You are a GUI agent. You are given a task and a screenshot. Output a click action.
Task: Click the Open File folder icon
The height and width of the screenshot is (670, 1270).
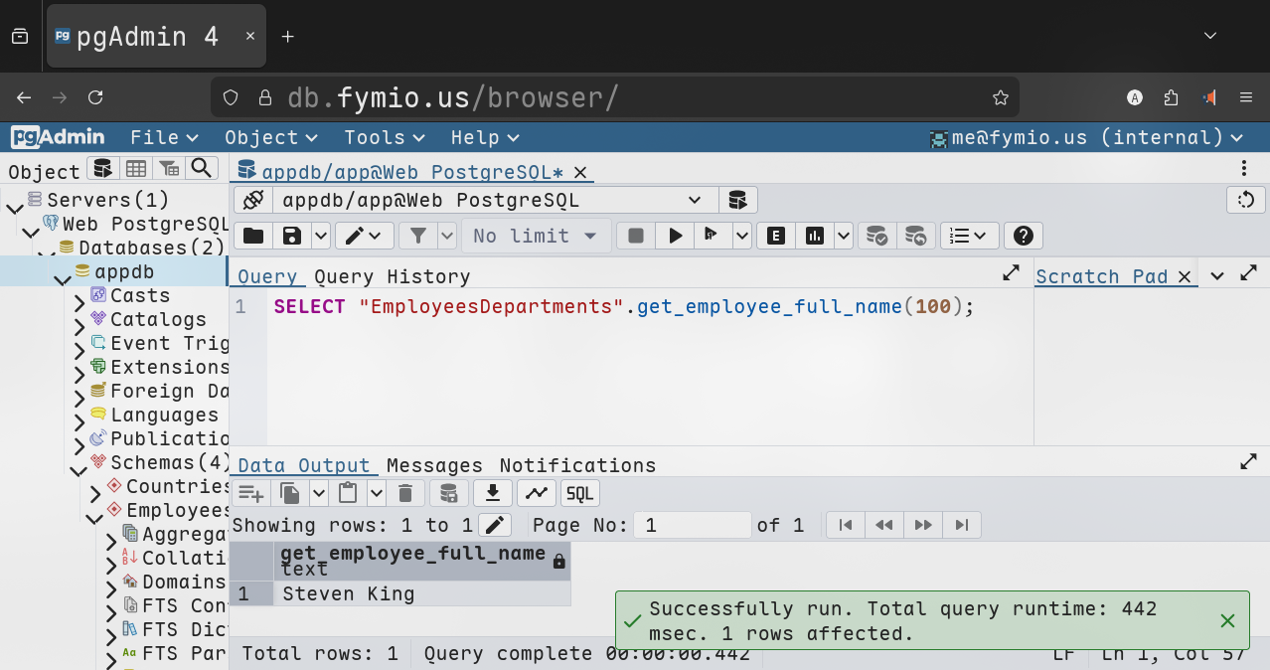(253, 236)
